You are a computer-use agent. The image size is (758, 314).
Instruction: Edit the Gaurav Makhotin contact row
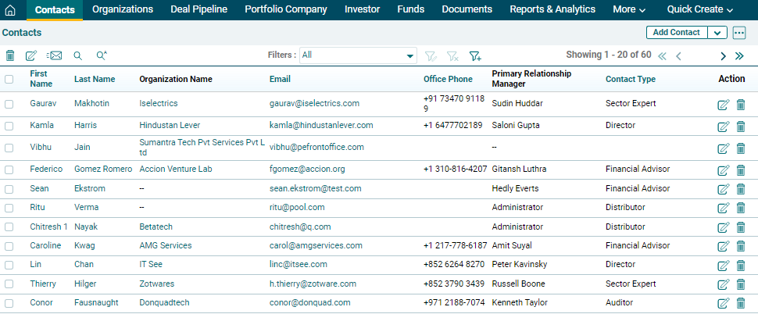(x=723, y=105)
